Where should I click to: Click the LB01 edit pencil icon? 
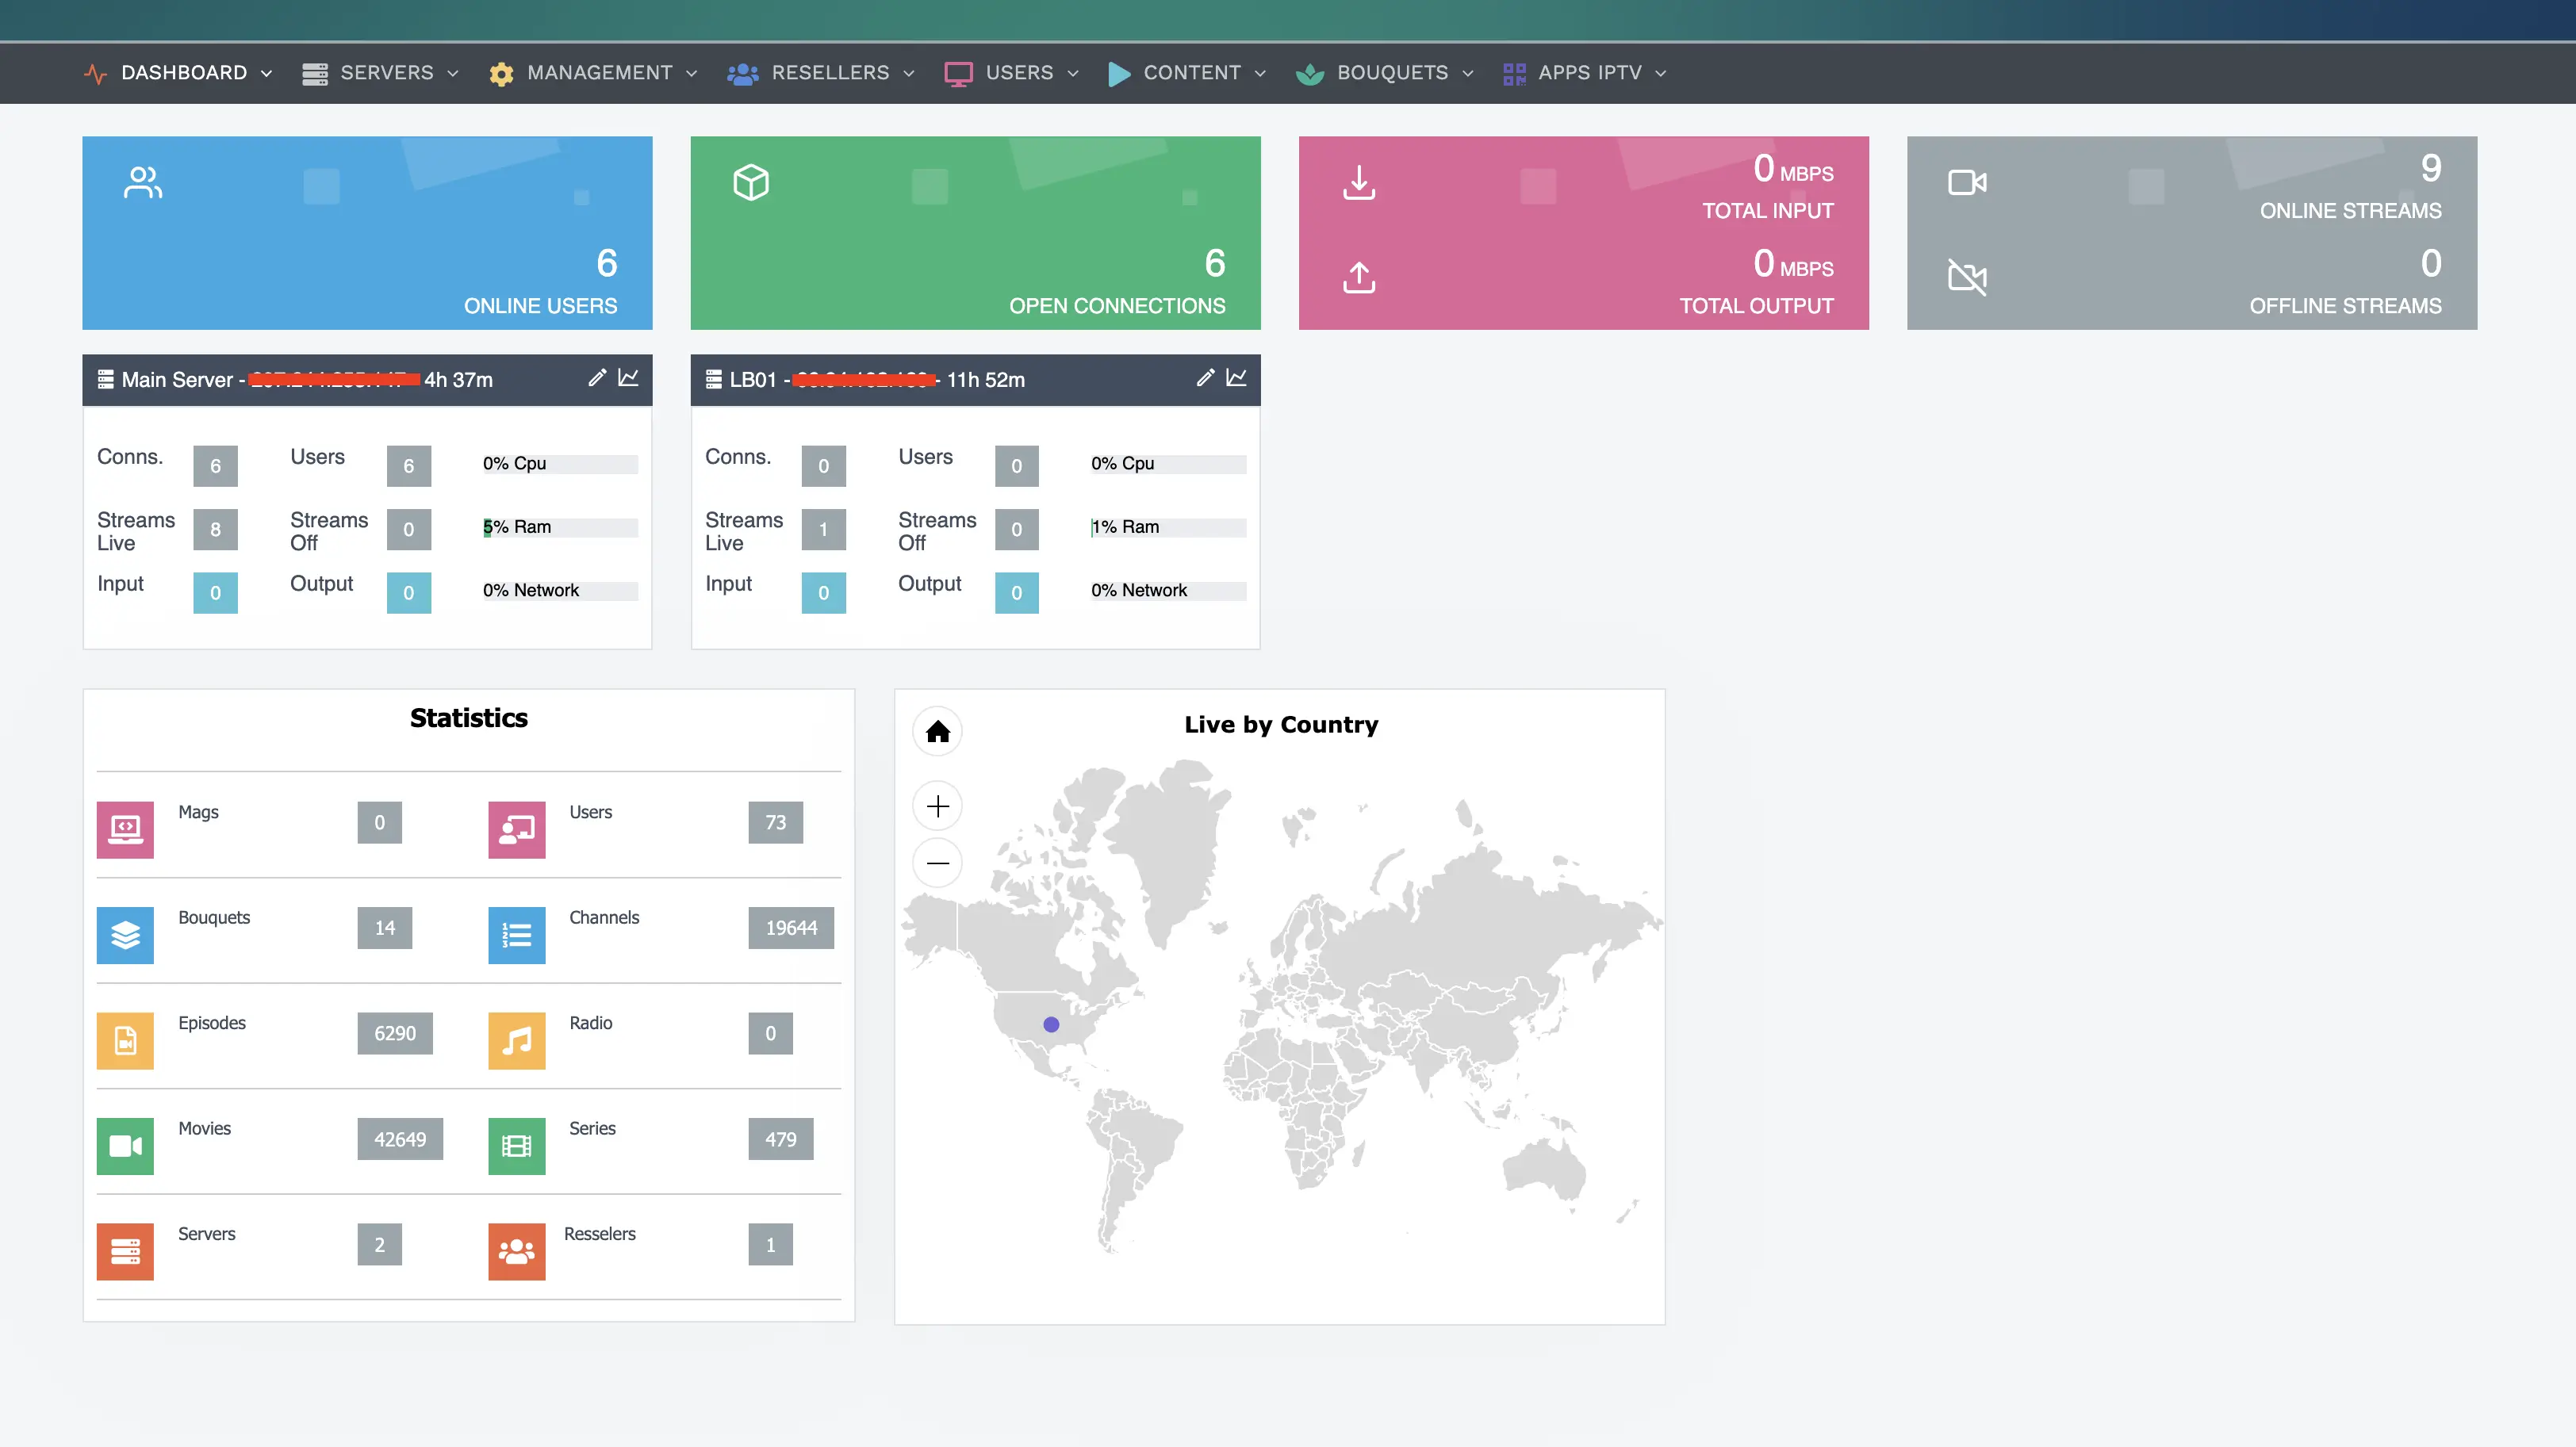tap(1205, 378)
